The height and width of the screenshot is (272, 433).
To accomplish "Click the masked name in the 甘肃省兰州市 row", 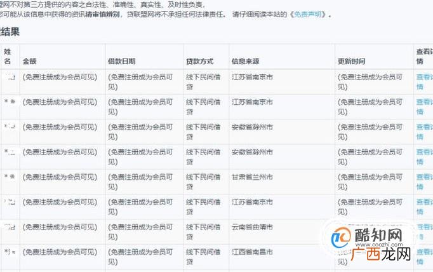I will [x=10, y=176].
